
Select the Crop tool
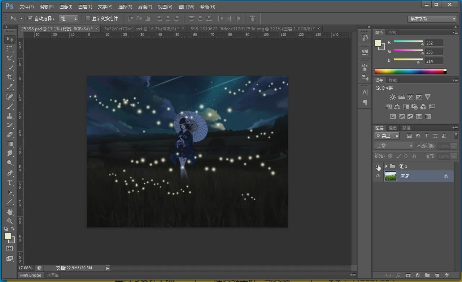click(10, 77)
